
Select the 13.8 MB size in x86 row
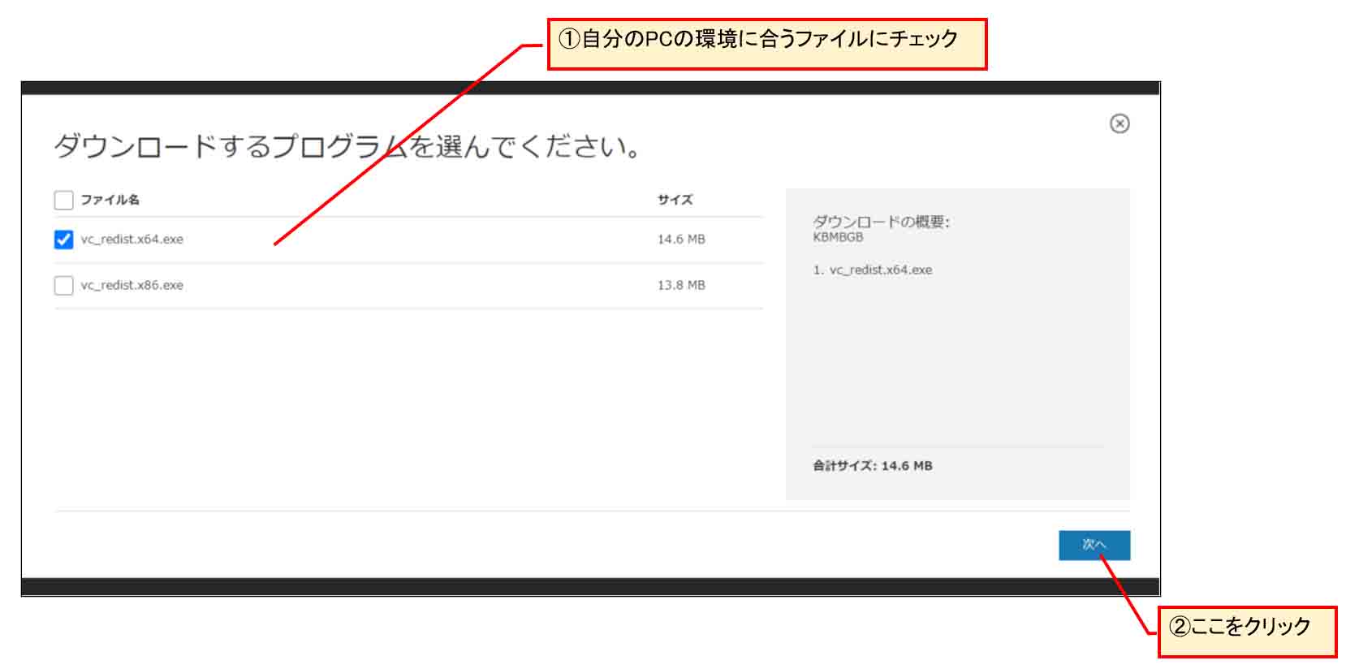(x=680, y=285)
